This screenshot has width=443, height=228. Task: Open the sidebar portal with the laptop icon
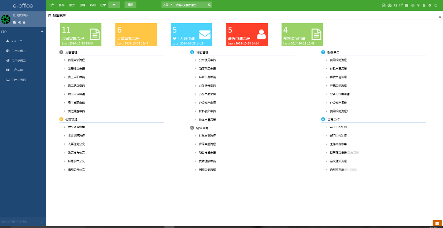point(16,80)
